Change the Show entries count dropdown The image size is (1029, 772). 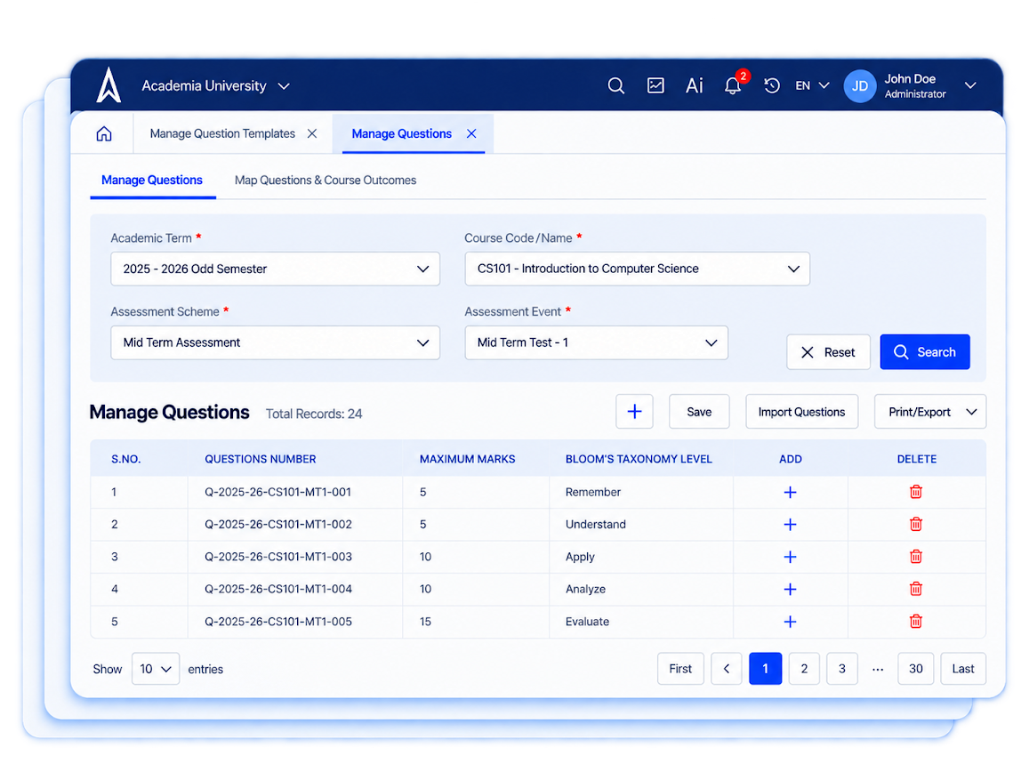click(156, 669)
